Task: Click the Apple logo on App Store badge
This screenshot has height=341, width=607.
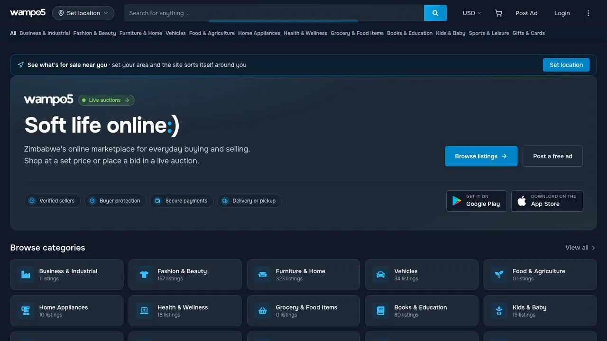Action: tap(522, 201)
